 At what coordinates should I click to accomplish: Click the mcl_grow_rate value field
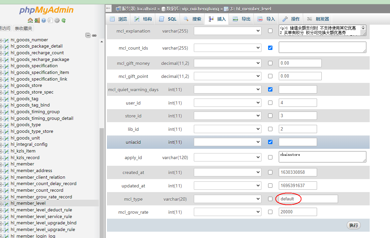coord(297,212)
